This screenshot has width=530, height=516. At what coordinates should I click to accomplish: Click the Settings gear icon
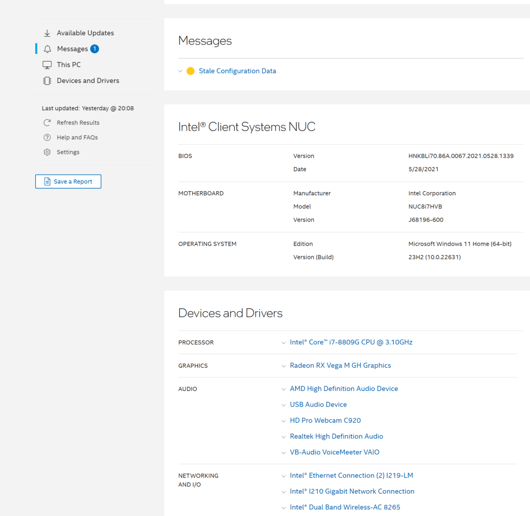(47, 152)
